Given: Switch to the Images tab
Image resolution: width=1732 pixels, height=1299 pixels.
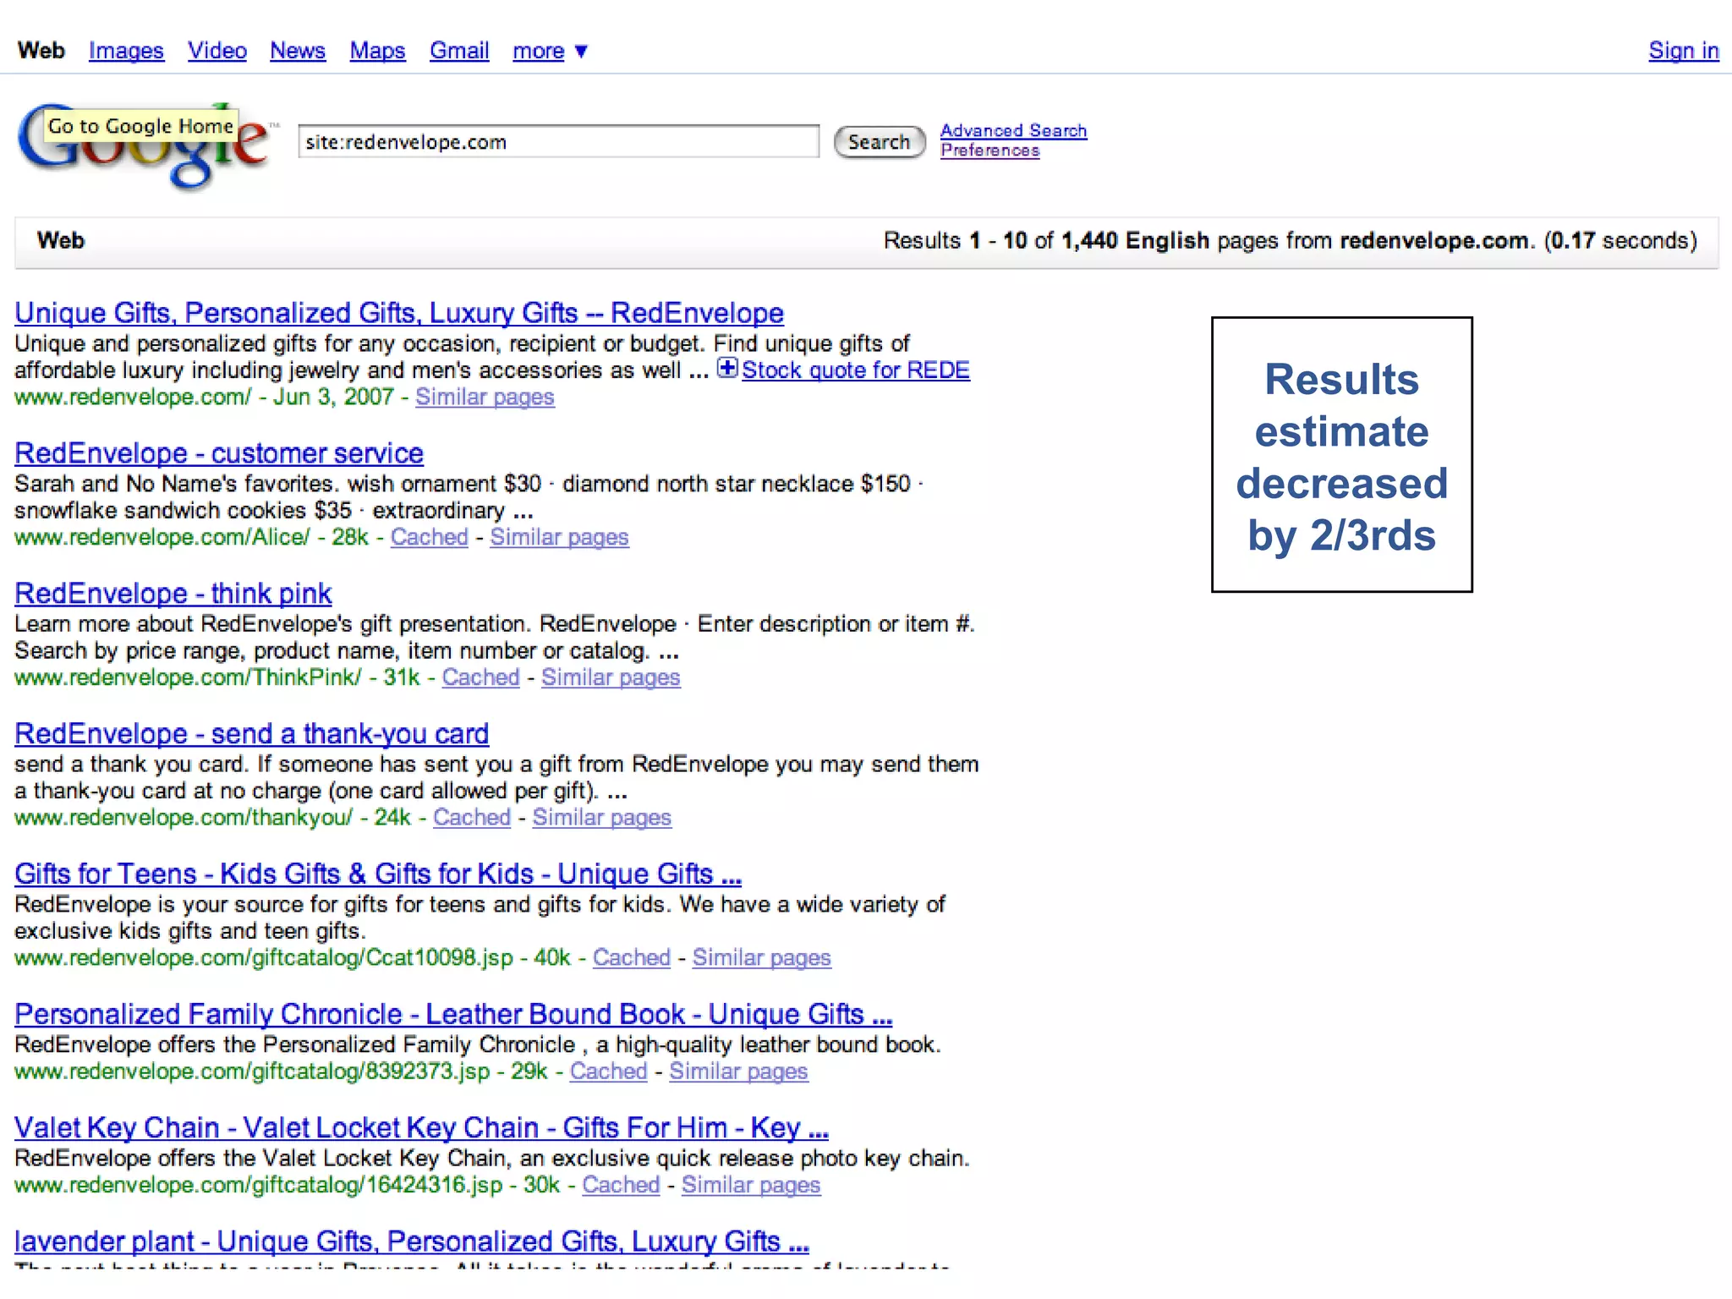Looking at the screenshot, I should pos(126,52).
